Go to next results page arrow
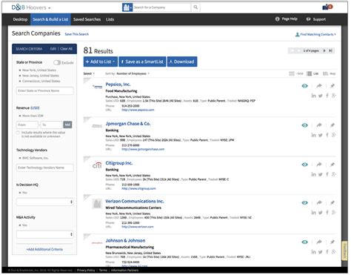 [324, 50]
